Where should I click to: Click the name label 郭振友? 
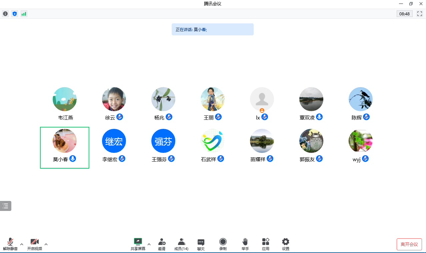(x=307, y=159)
